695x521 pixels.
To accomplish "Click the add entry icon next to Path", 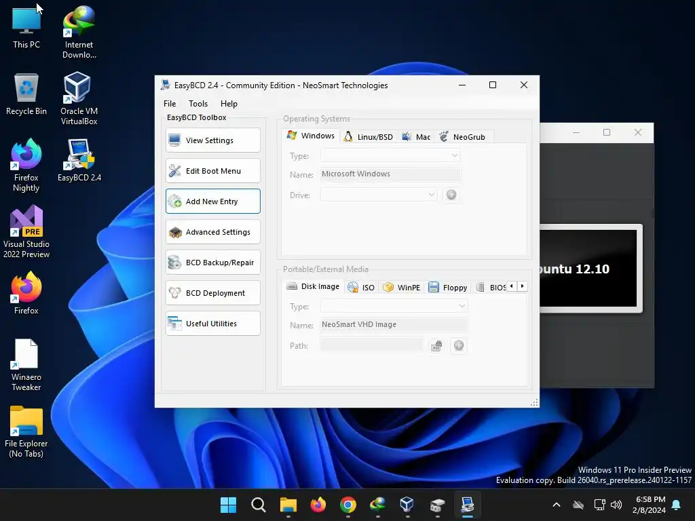I will (x=459, y=345).
